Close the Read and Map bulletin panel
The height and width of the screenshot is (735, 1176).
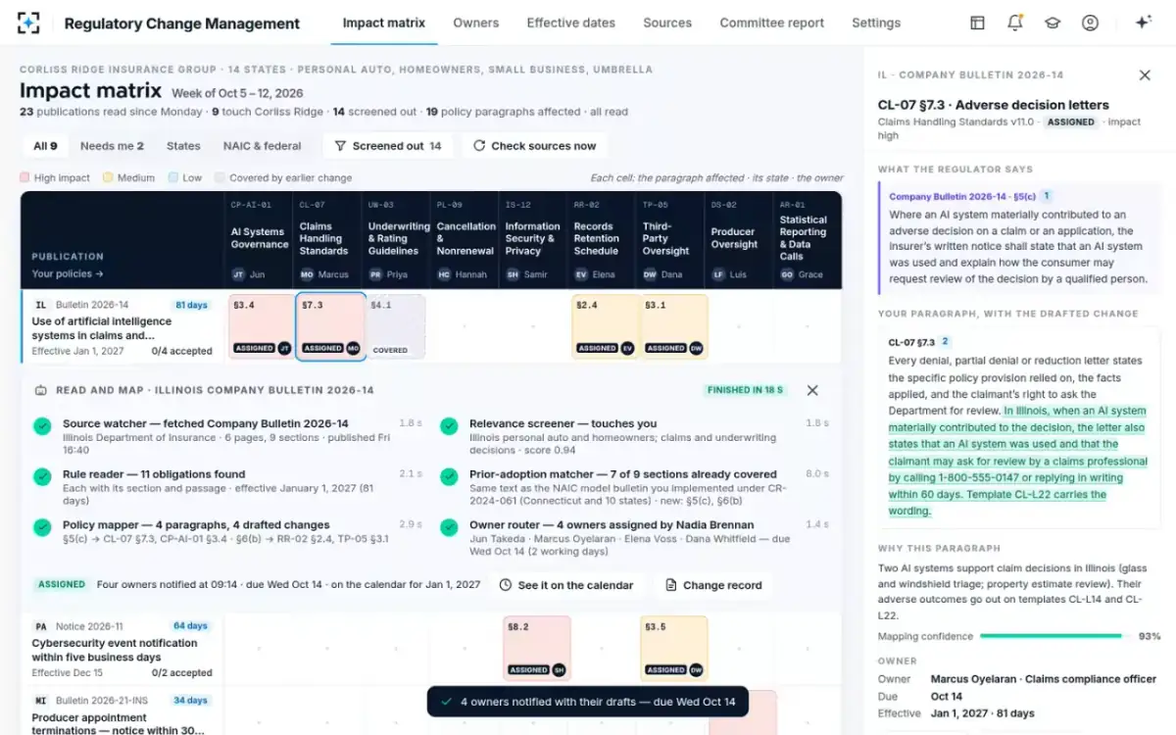click(x=812, y=390)
